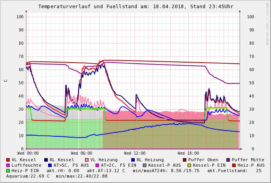Click the magenta Luftfeuchte legend swatch
Screen dimensions: 271x183
8,165
